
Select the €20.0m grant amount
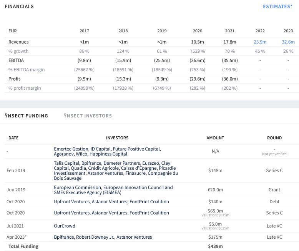coord(215,190)
